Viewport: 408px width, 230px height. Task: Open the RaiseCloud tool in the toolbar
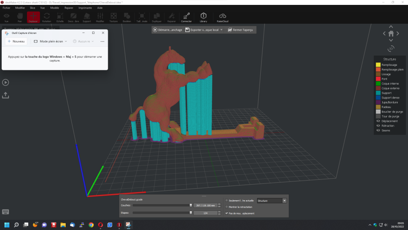222,17
